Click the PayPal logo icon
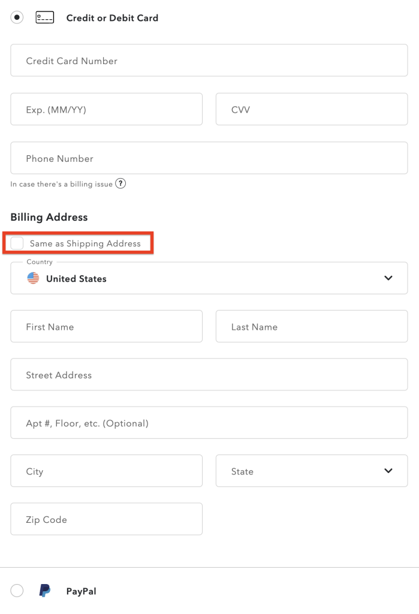 click(45, 591)
